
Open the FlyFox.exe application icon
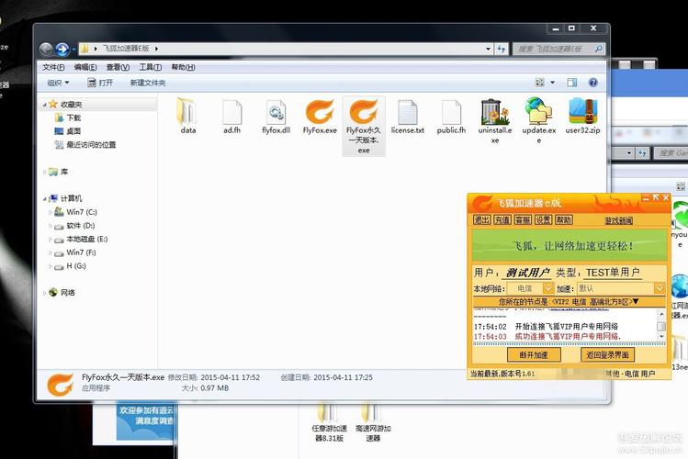(x=320, y=113)
